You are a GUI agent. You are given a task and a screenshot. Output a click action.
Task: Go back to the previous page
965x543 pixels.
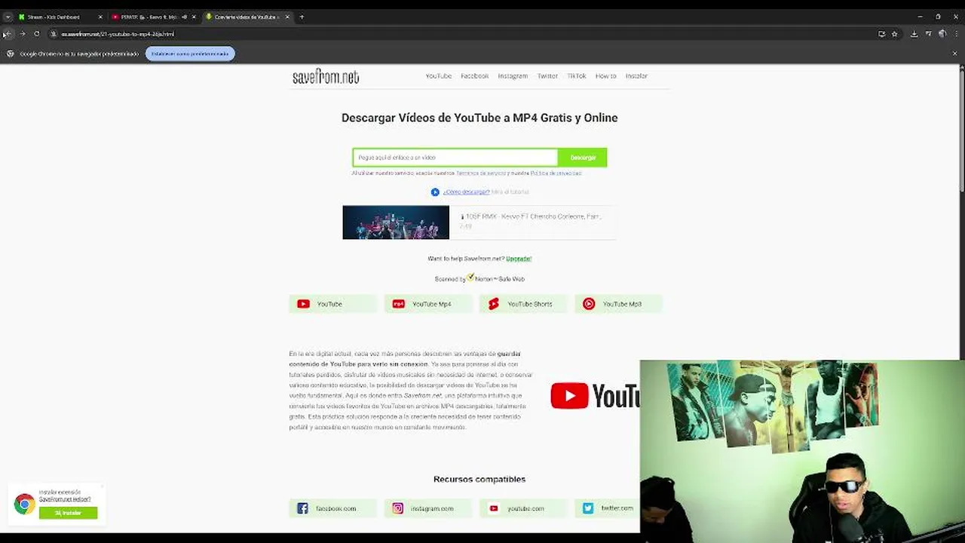pos(8,34)
